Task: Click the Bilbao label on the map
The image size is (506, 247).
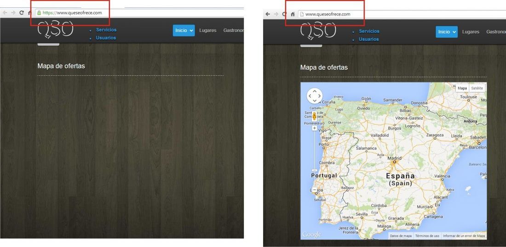Action: pos(406,111)
